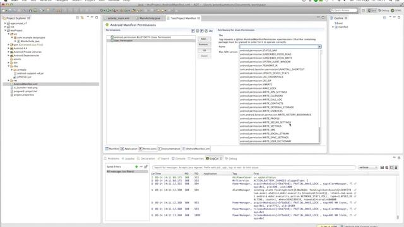Collapse the libs folder

point(8,66)
